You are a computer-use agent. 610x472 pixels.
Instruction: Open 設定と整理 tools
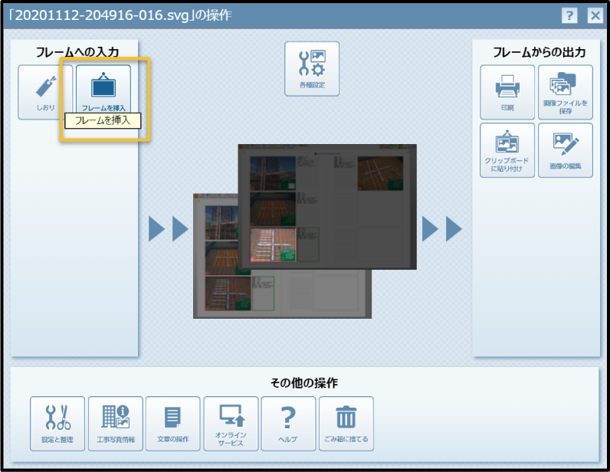[x=57, y=423]
